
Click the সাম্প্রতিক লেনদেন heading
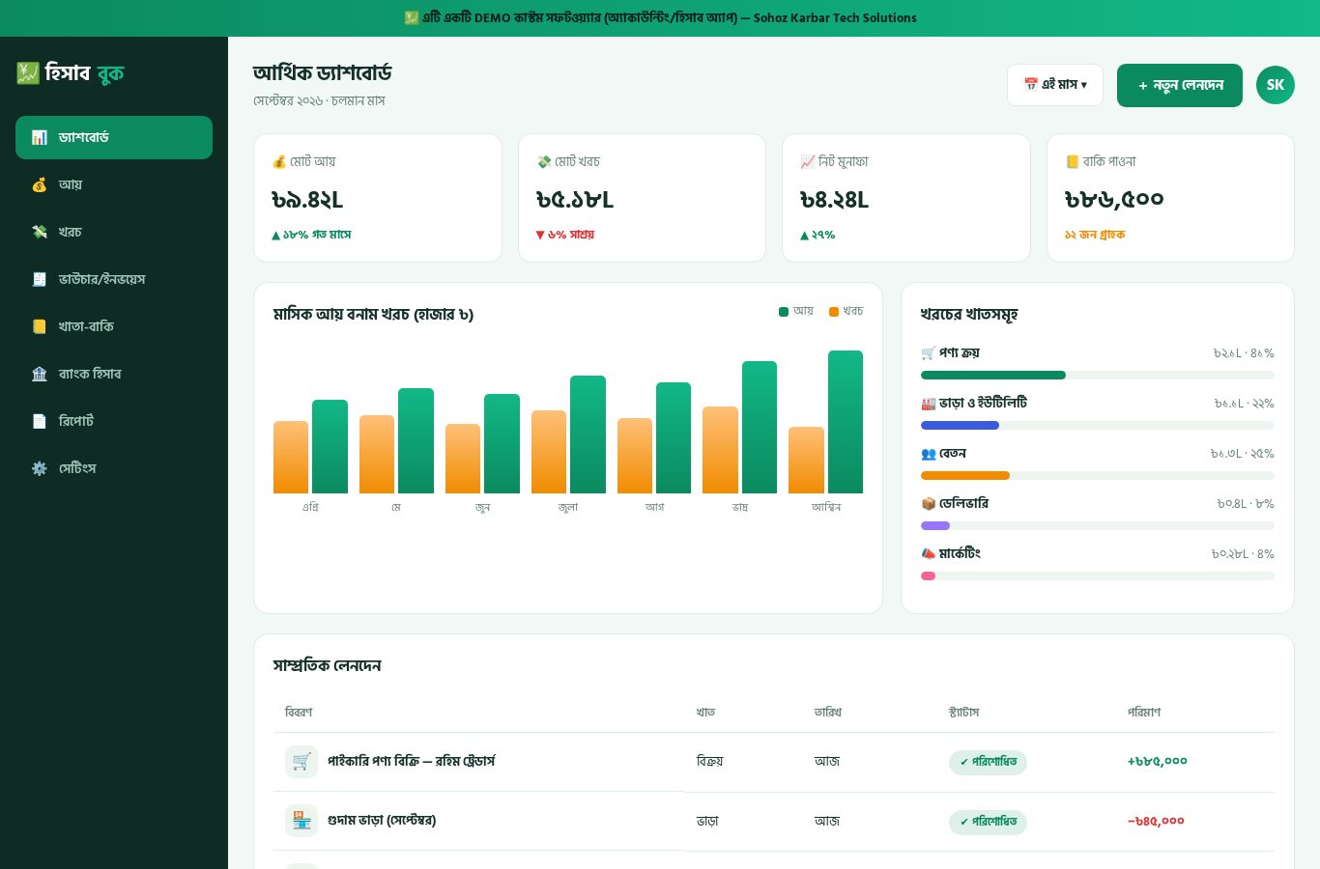tap(328, 665)
